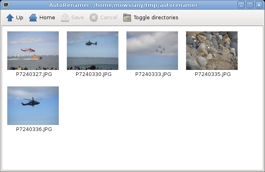Click the Toggle directories folder icon

click(x=127, y=18)
